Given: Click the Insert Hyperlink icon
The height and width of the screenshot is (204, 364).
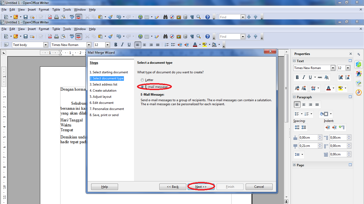Looking at the screenshot, I should [x=140, y=36].
